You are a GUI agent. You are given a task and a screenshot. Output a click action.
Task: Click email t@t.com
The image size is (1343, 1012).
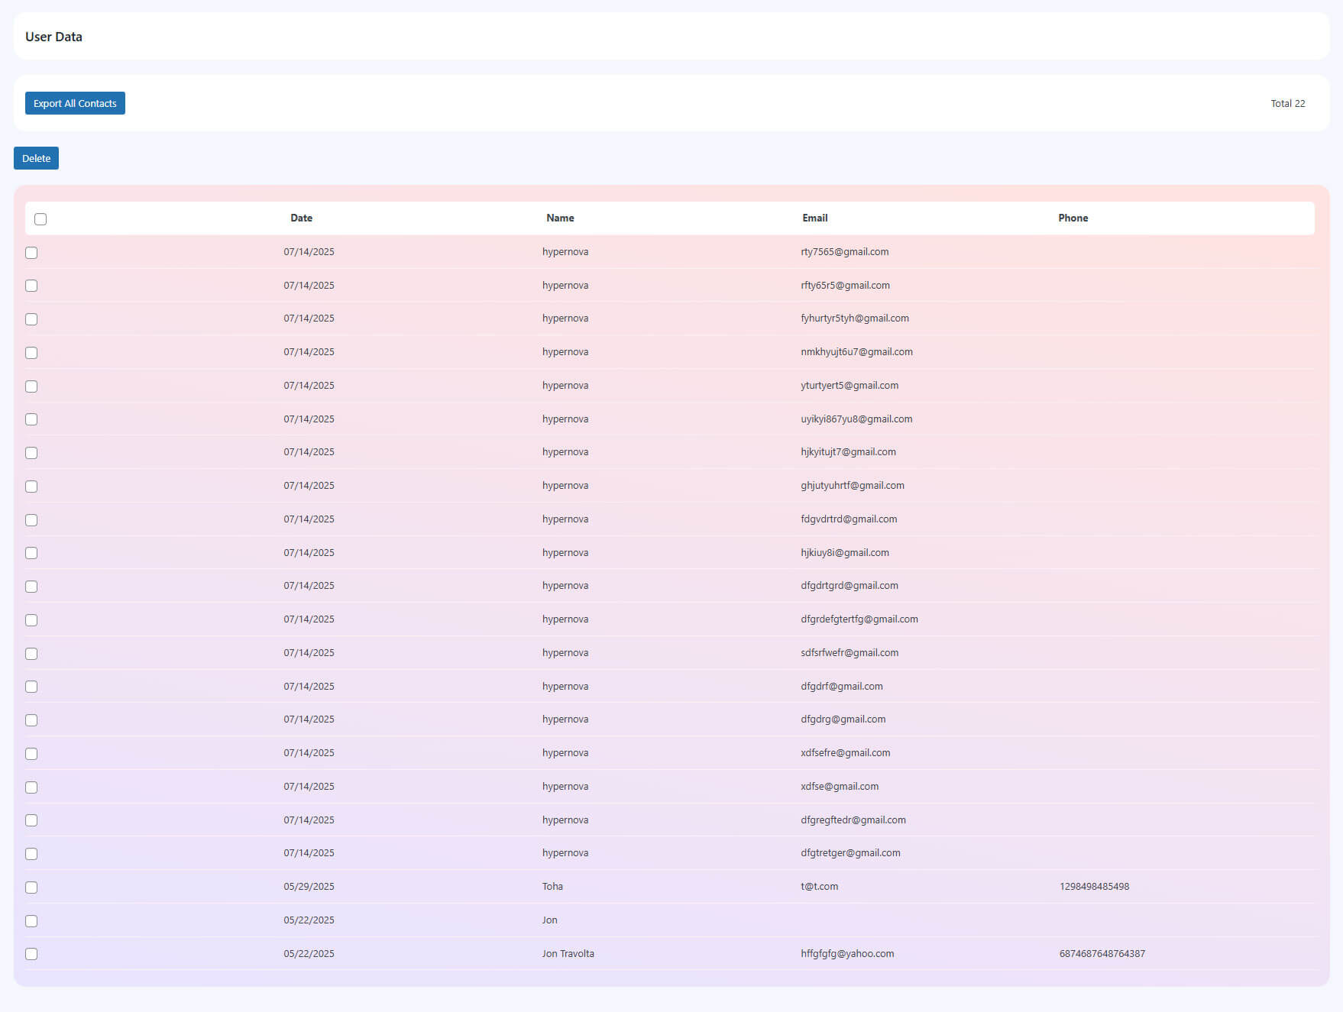820,887
